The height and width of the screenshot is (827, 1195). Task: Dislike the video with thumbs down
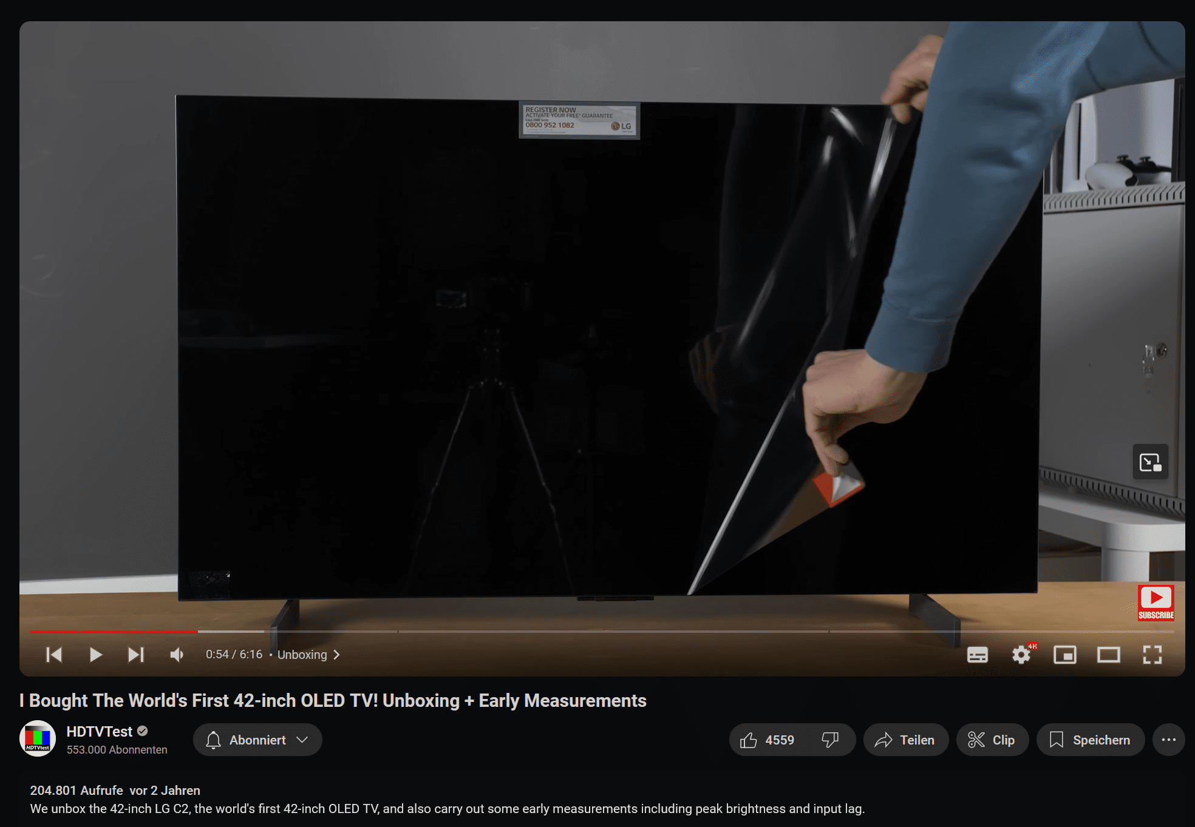pyautogui.click(x=830, y=740)
